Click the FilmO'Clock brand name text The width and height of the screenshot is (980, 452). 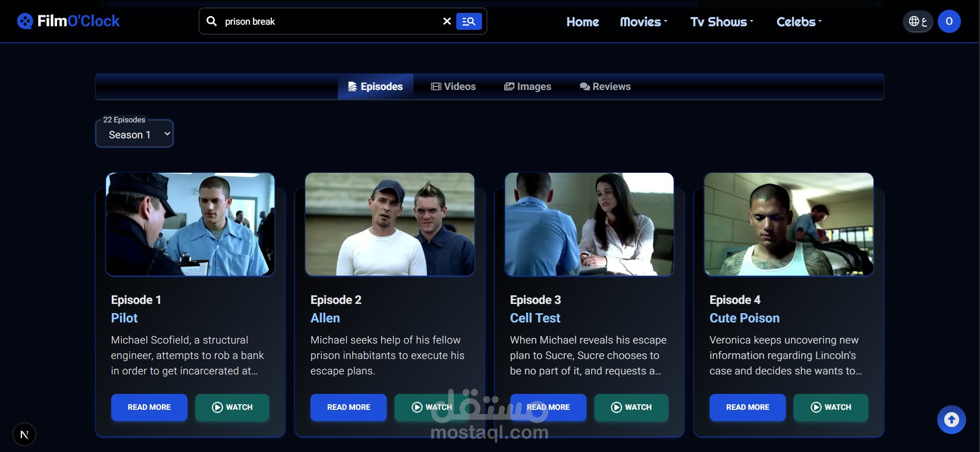coord(78,21)
